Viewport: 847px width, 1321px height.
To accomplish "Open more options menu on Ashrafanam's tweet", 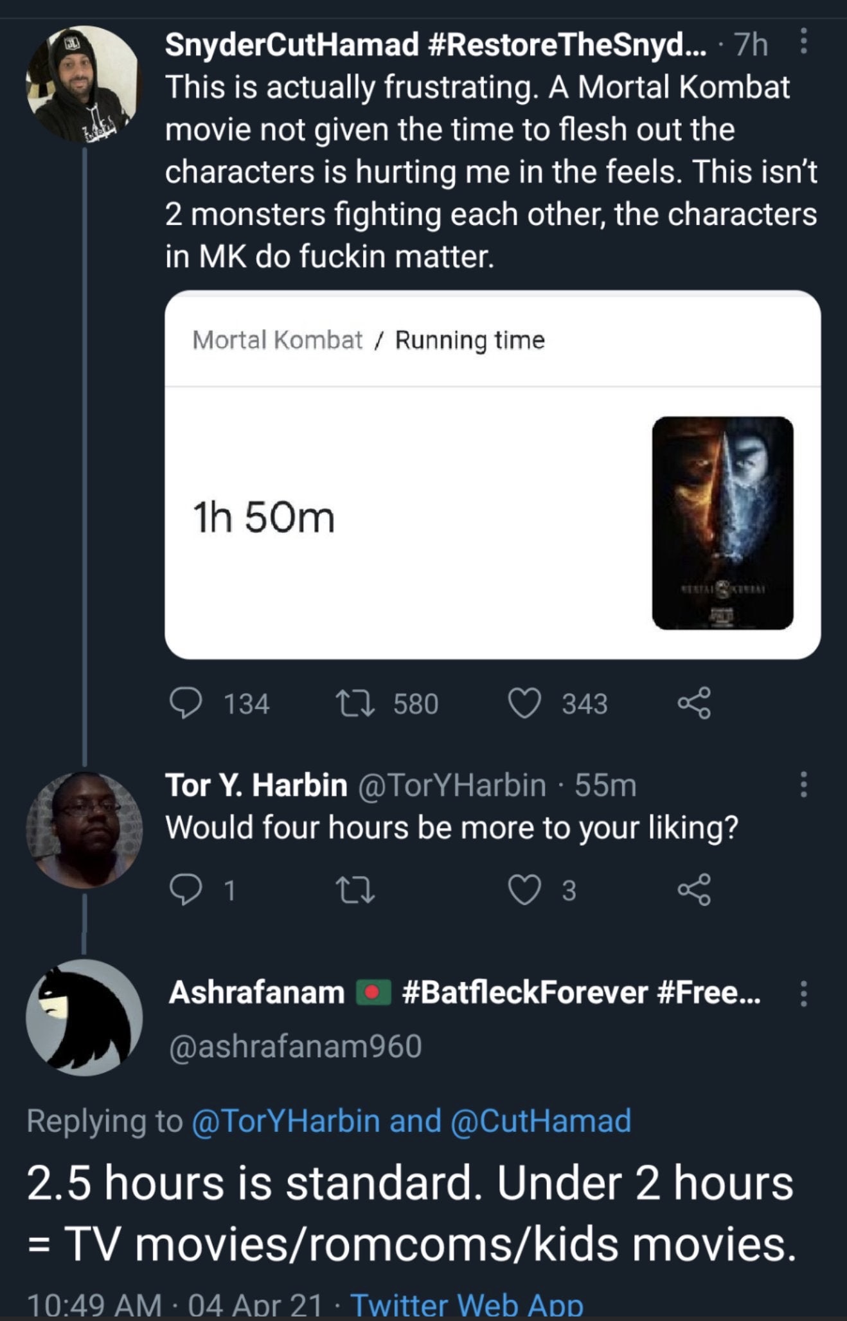I will pos(803,993).
